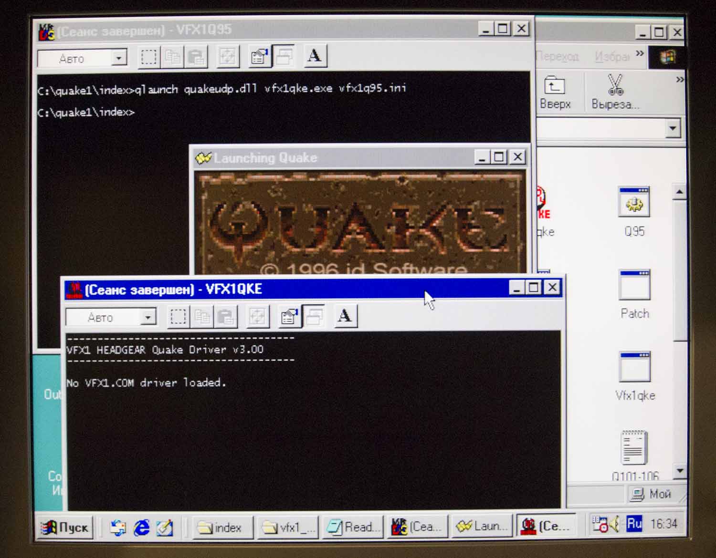This screenshot has width=716, height=558.
Task: Click Quake icon in Launching Quake title bar
Action: (203, 157)
